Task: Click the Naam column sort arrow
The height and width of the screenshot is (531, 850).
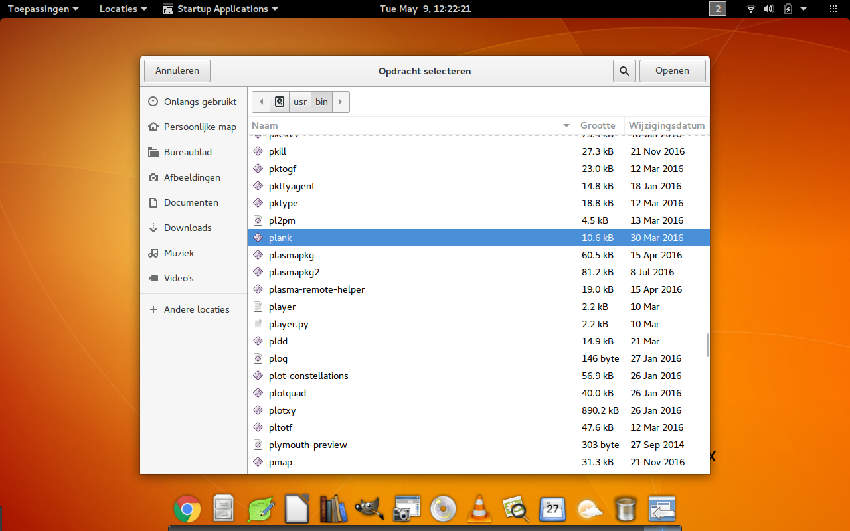Action: [x=566, y=125]
